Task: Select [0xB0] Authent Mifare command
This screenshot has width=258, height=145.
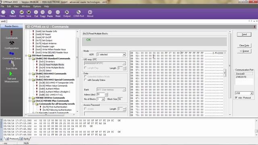Action: tap(49, 89)
